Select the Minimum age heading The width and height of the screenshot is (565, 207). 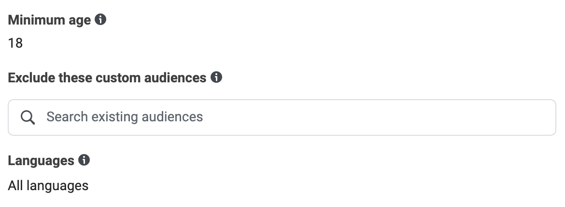click(49, 20)
